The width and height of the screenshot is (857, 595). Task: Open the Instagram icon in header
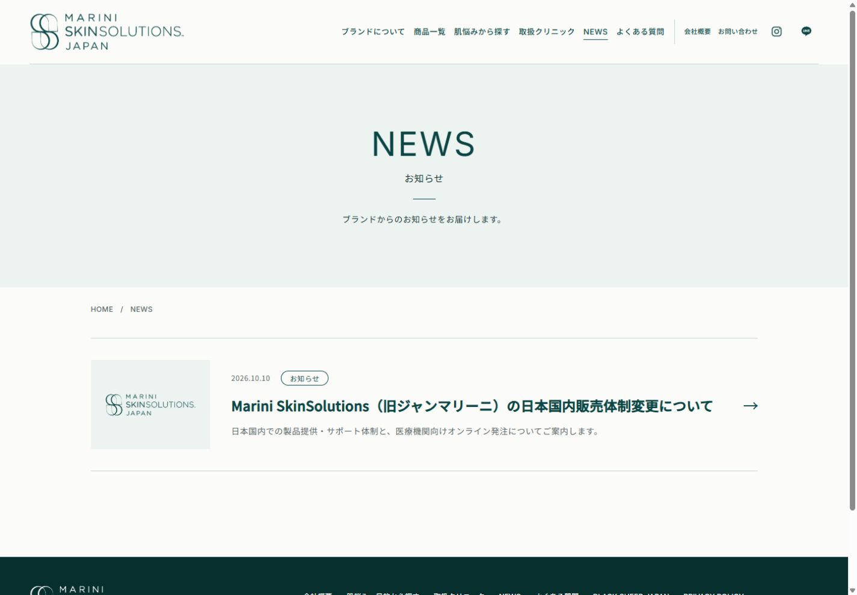coord(776,31)
